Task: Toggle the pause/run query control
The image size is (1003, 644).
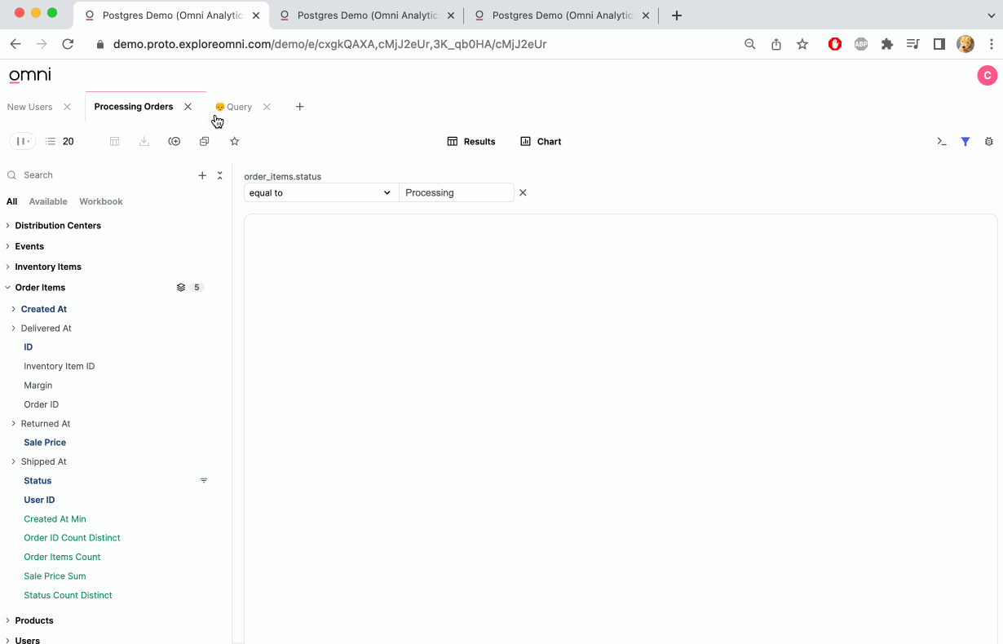Action: point(22,141)
